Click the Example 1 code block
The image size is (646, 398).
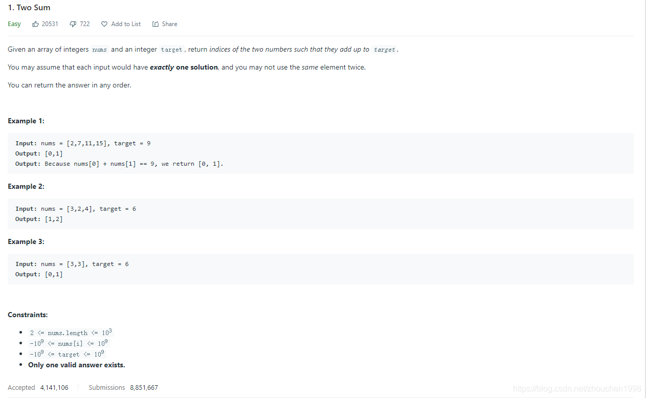[320, 153]
